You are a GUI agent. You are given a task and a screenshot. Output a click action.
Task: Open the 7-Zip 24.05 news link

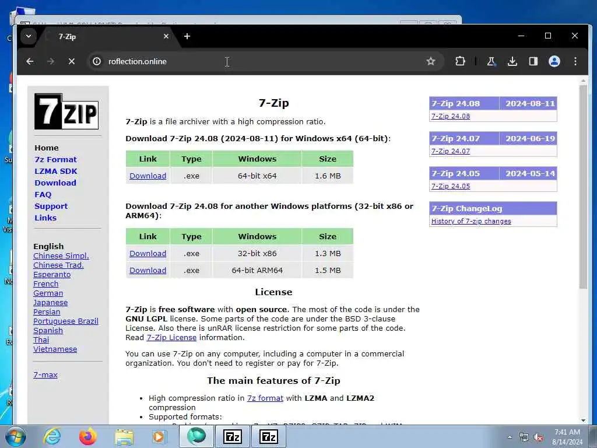[x=451, y=186]
